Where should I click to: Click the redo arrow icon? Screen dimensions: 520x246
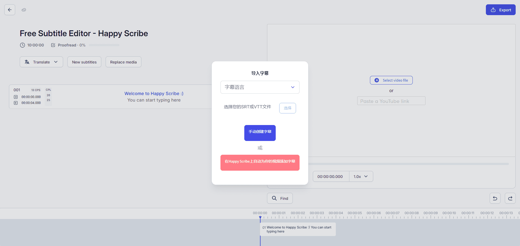[x=510, y=198]
